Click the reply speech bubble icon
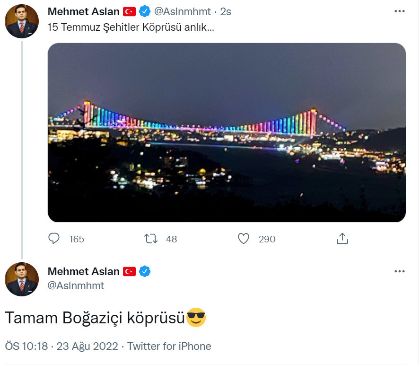This screenshot has width=420, height=365. [54, 239]
